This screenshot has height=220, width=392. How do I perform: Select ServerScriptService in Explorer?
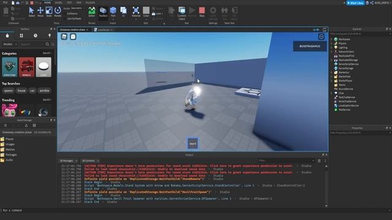point(349,64)
